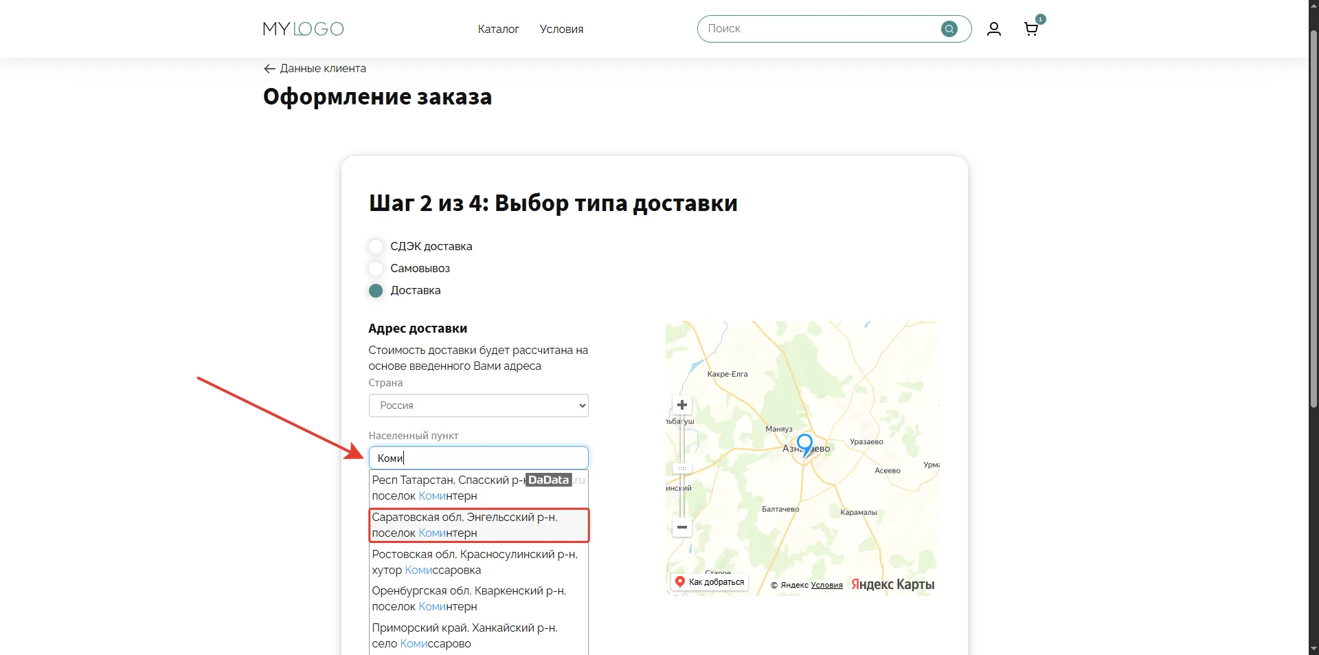The width and height of the screenshot is (1319, 655).
Task: Zoom in the map with plus button
Action: pyautogui.click(x=682, y=405)
